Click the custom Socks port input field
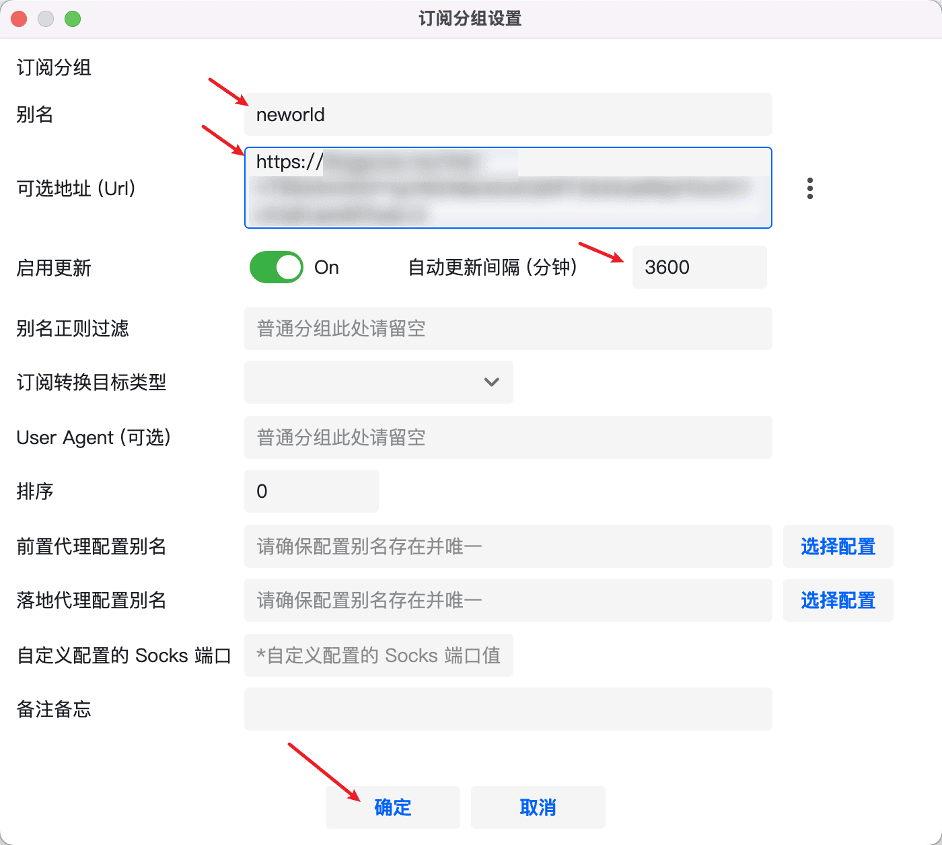942x845 pixels. (x=378, y=655)
